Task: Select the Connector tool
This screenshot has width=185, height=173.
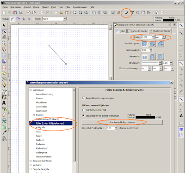Action: [4, 139]
